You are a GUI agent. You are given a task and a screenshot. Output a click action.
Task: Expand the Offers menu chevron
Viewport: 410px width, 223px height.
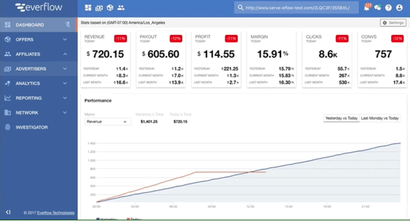tap(65, 40)
